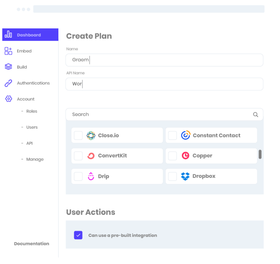Open the Documentation link
Viewport: 280px width, 264px height.
click(x=31, y=244)
